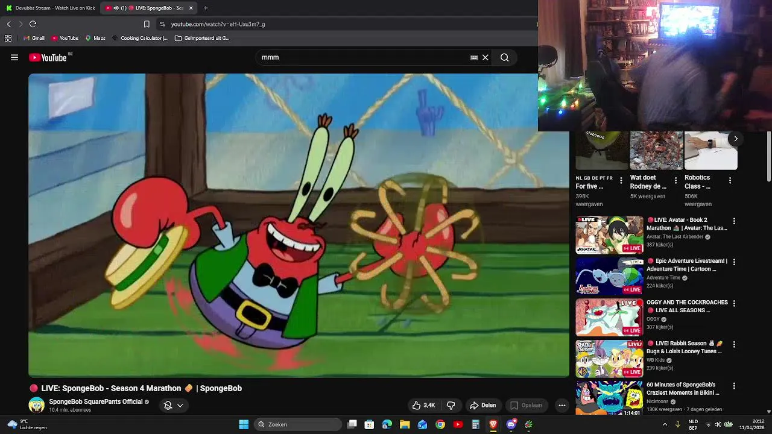Open options menu for 'Wat doet Rodney' video
Image resolution: width=772 pixels, height=434 pixels.
coord(675,180)
